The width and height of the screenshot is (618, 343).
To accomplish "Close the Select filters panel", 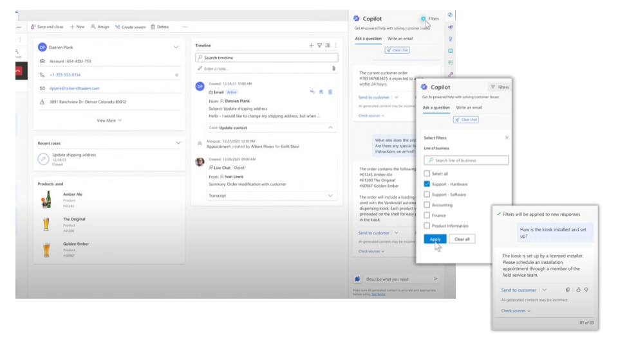I will pyautogui.click(x=507, y=137).
